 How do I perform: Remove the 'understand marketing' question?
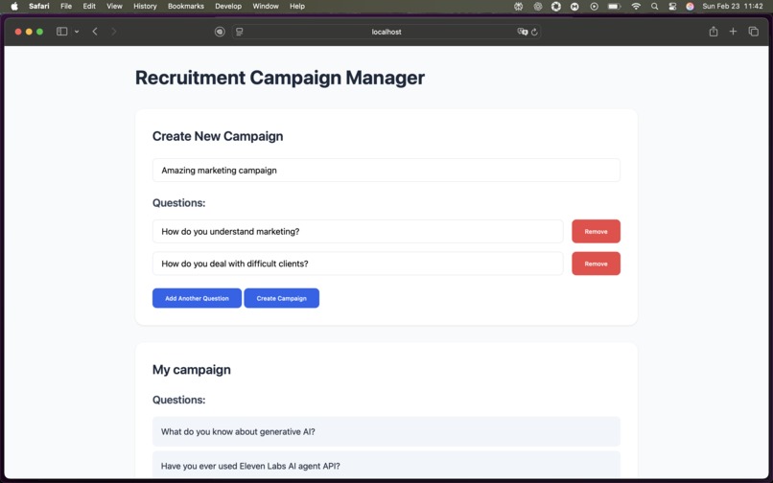[596, 232]
